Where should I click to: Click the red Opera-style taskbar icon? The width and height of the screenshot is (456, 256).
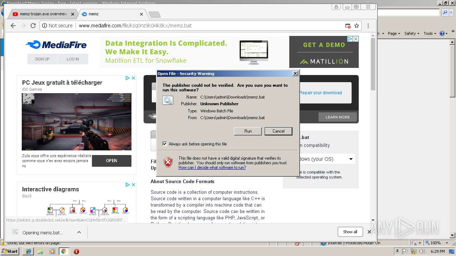pyautogui.click(x=76, y=251)
